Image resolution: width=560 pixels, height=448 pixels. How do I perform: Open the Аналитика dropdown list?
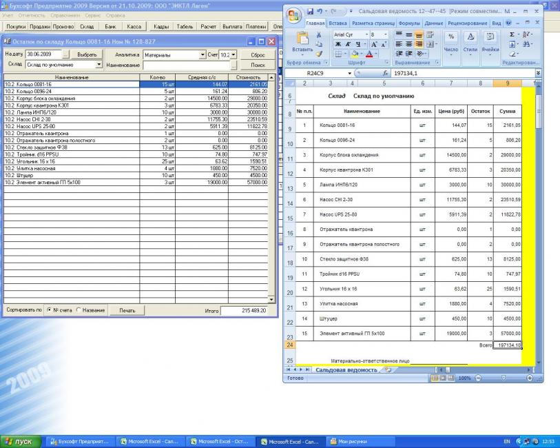pyautogui.click(x=202, y=54)
